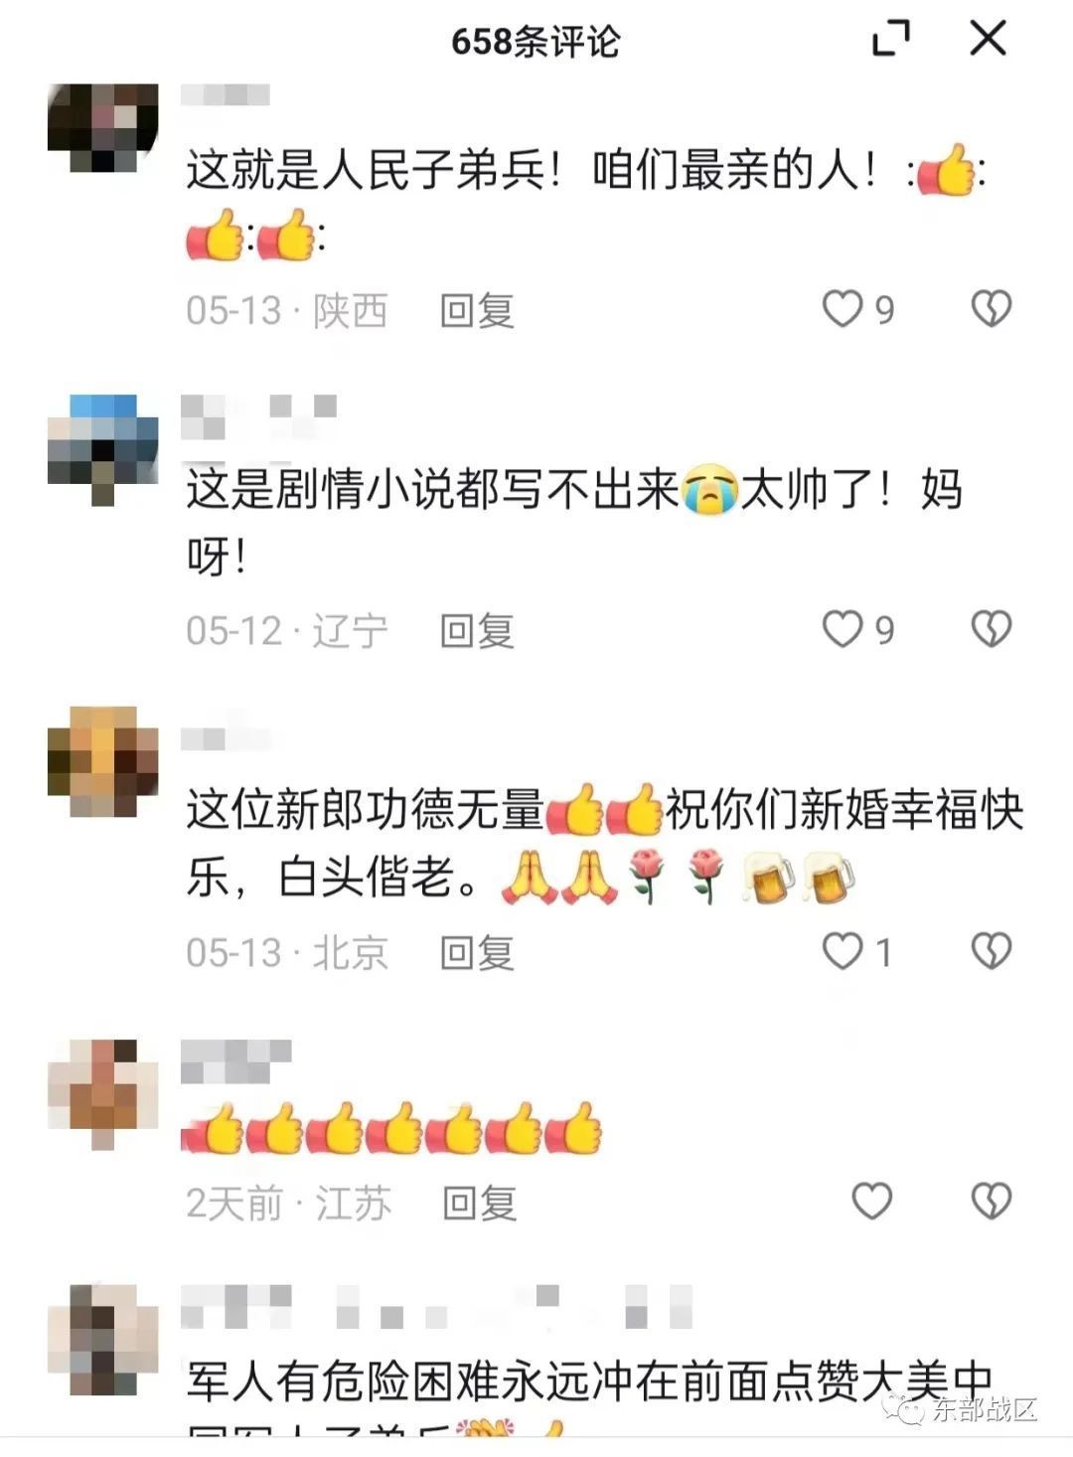Like the 北京 comment about 新郎功德无量
The width and height of the screenshot is (1073, 1457).
(856, 951)
